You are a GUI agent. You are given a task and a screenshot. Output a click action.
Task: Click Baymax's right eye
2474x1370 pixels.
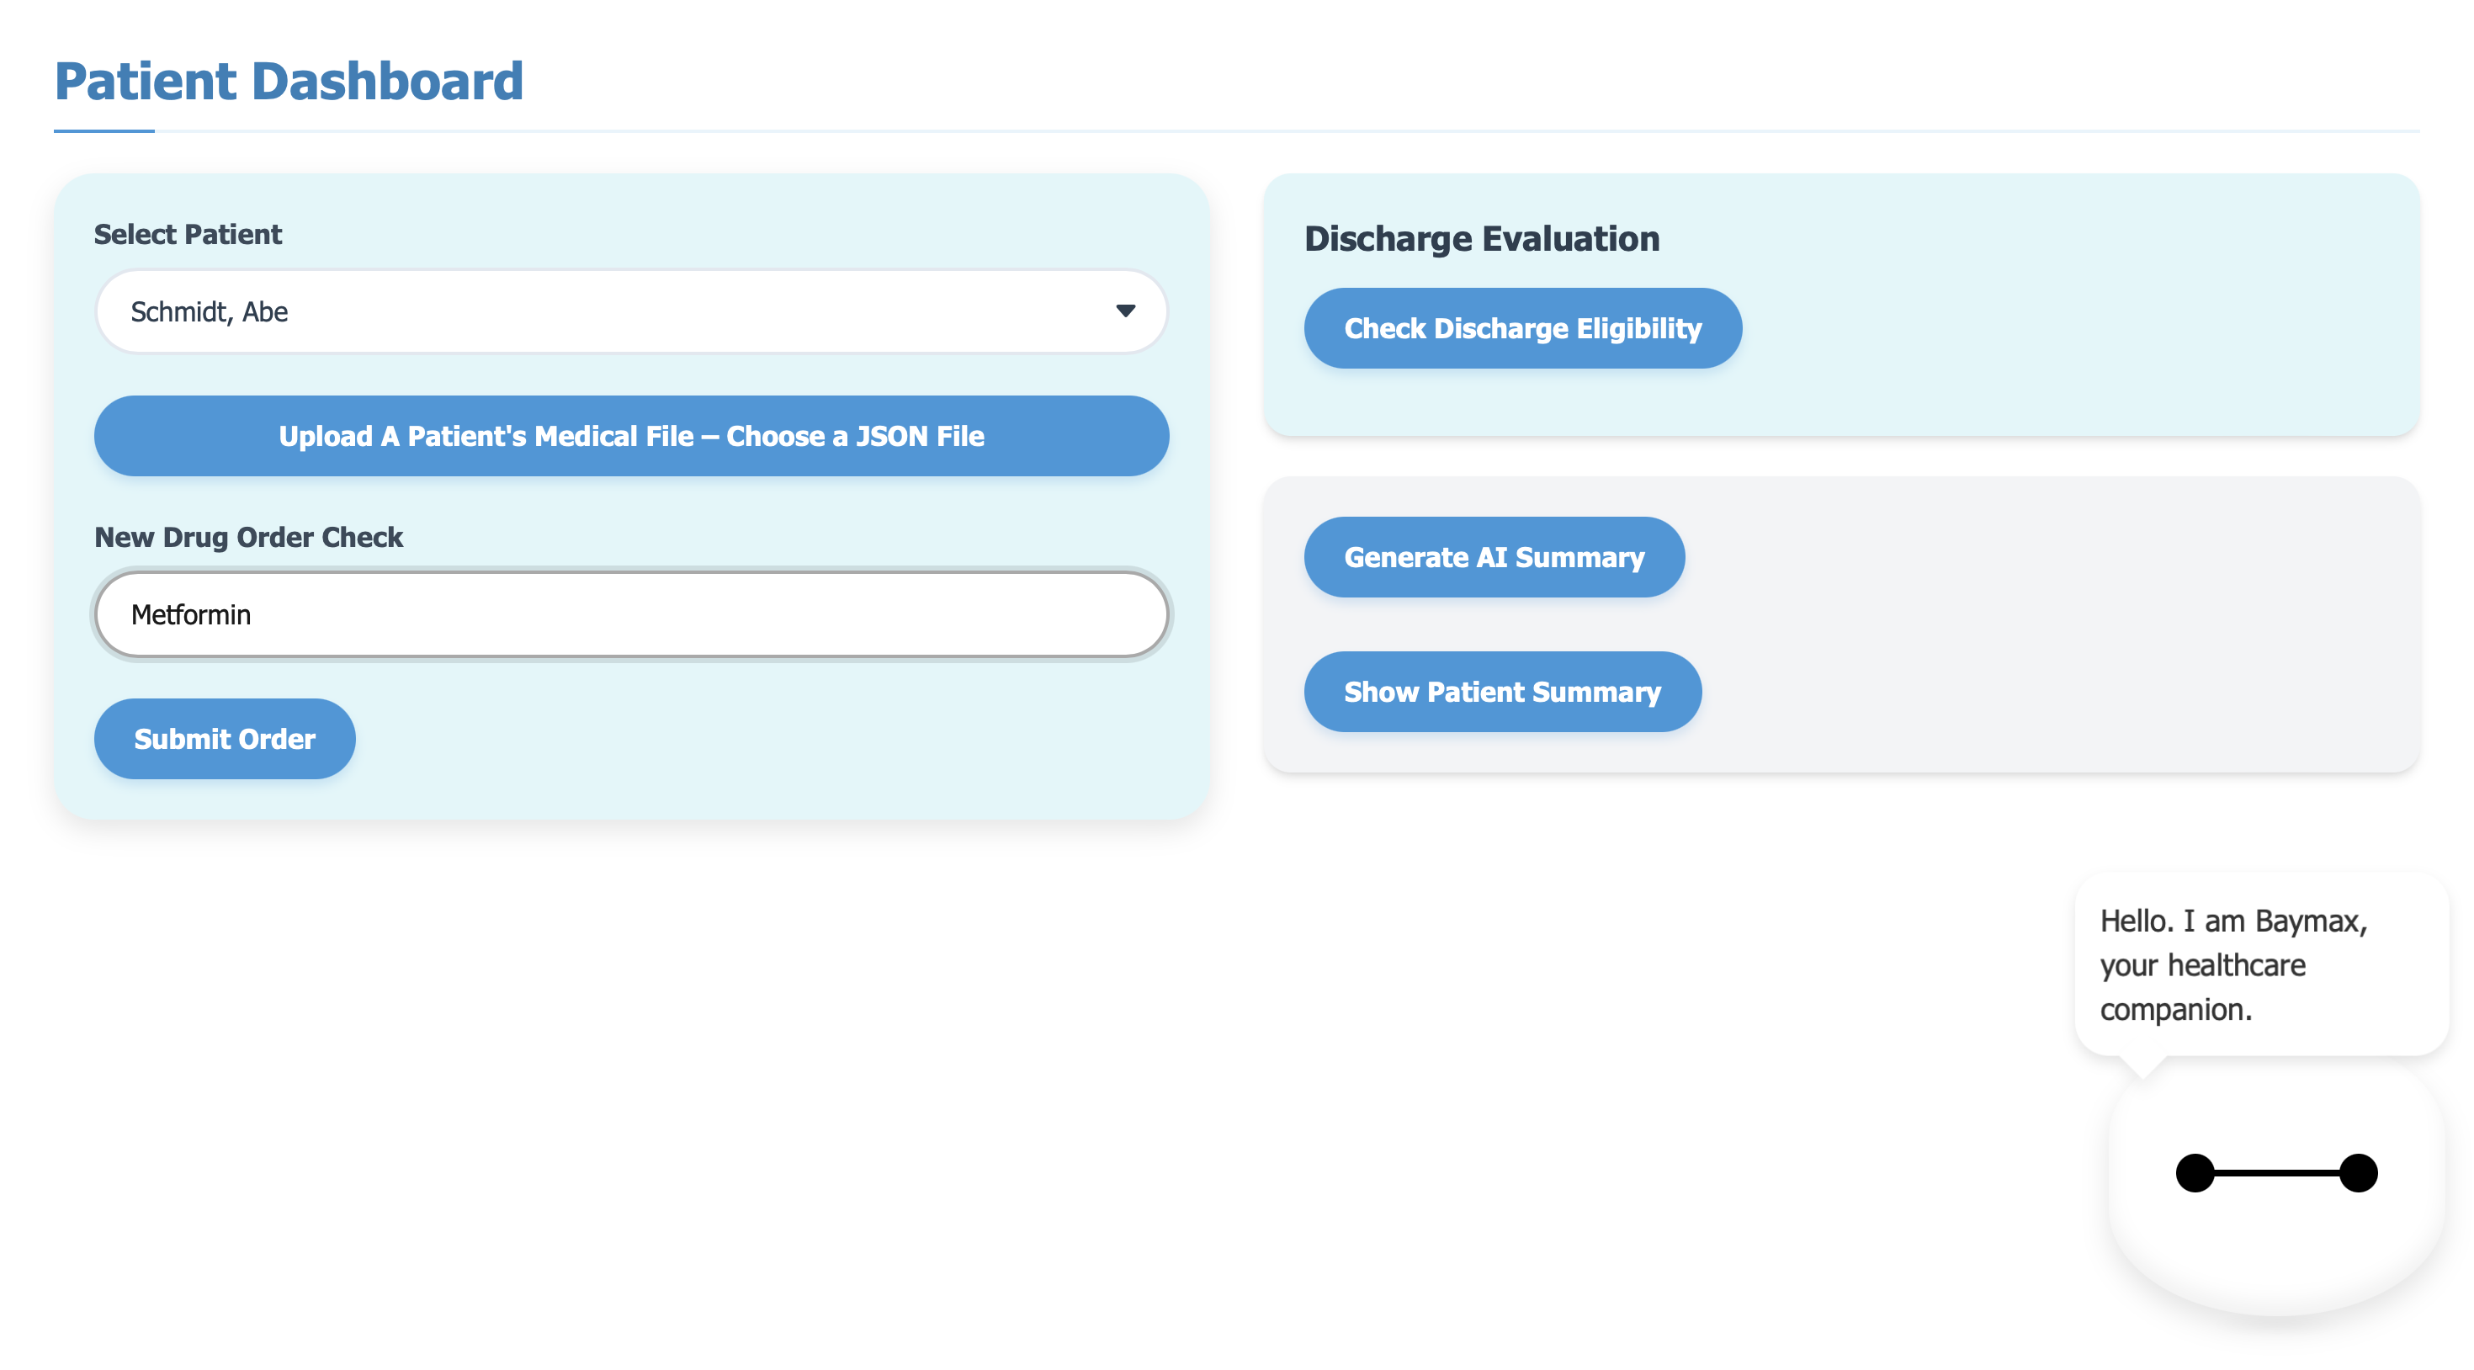[2358, 1173]
